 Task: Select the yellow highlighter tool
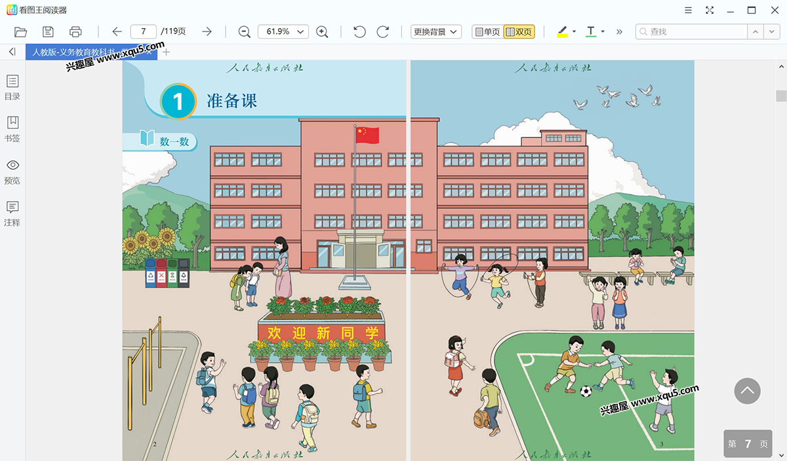pos(562,31)
